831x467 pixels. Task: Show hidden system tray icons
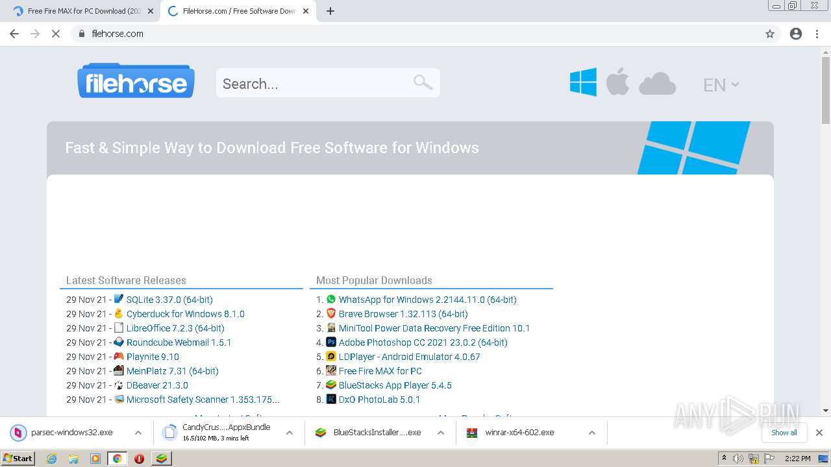[724, 459]
